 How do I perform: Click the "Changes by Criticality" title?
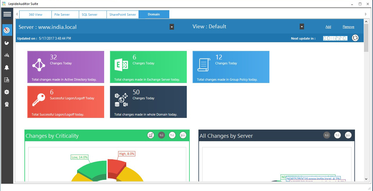coord(52,136)
